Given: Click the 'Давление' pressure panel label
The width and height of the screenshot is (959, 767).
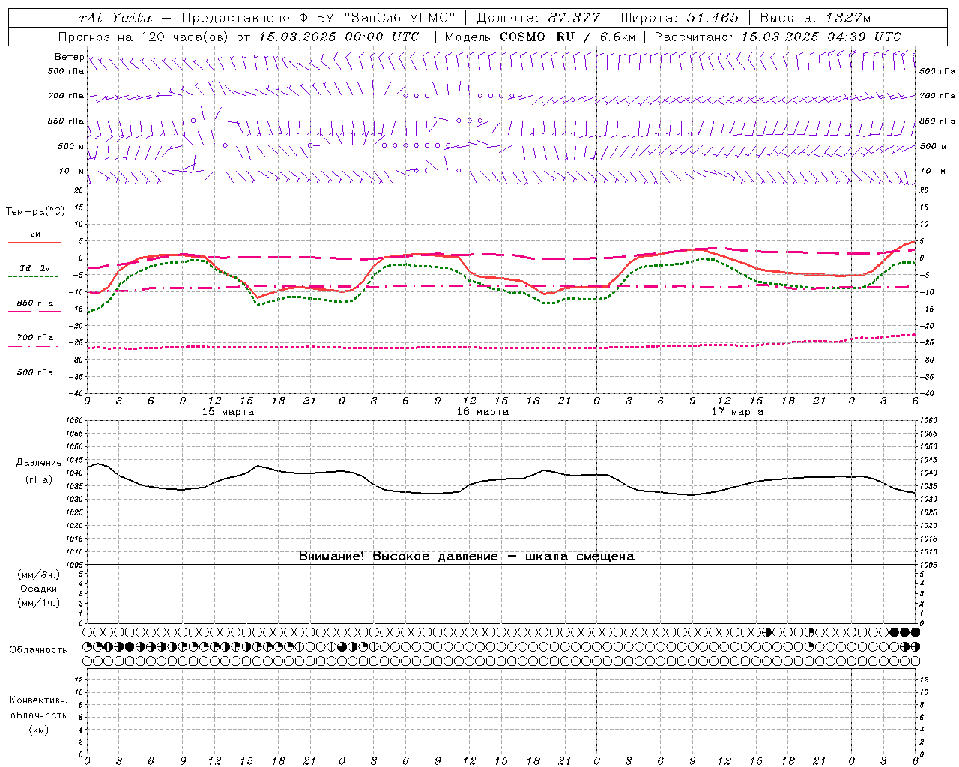Looking at the screenshot, I should (39, 463).
